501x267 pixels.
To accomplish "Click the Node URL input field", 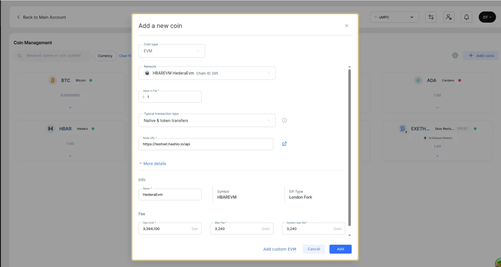I will 206,144.
